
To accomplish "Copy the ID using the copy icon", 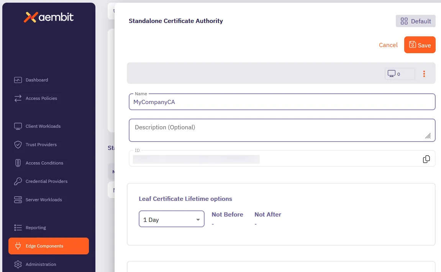I will (x=426, y=159).
